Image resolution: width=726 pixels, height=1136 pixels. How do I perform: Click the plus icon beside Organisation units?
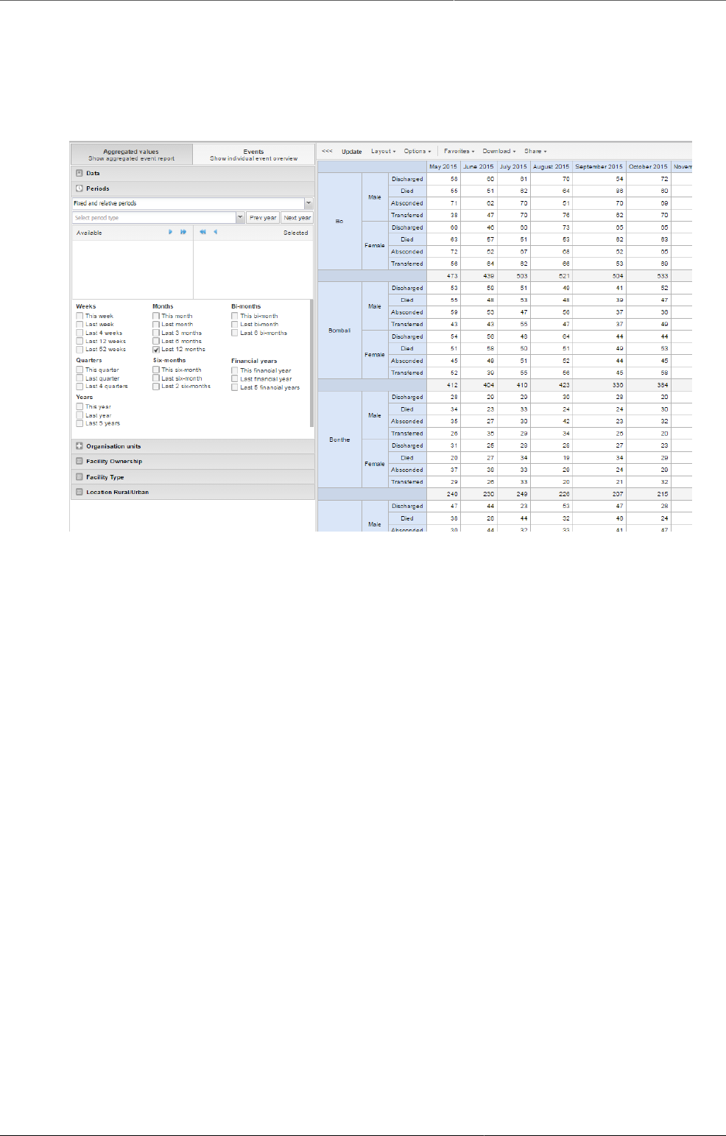tap(80, 446)
